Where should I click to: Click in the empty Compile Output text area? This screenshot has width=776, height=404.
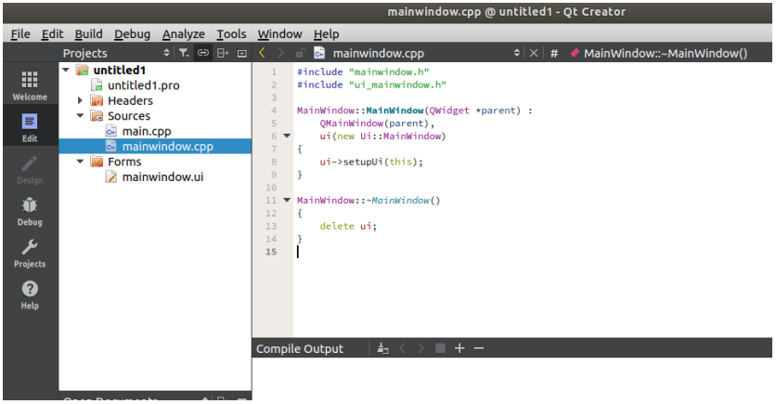tap(511, 379)
